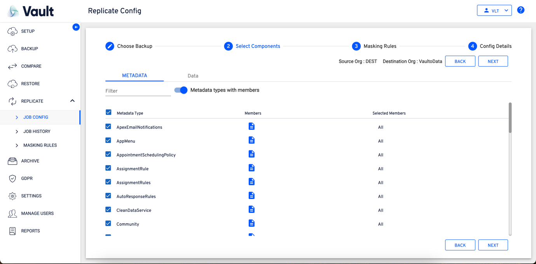Open members document icon for AssignmentRule
Image resolution: width=536 pixels, height=264 pixels.
coord(251,168)
